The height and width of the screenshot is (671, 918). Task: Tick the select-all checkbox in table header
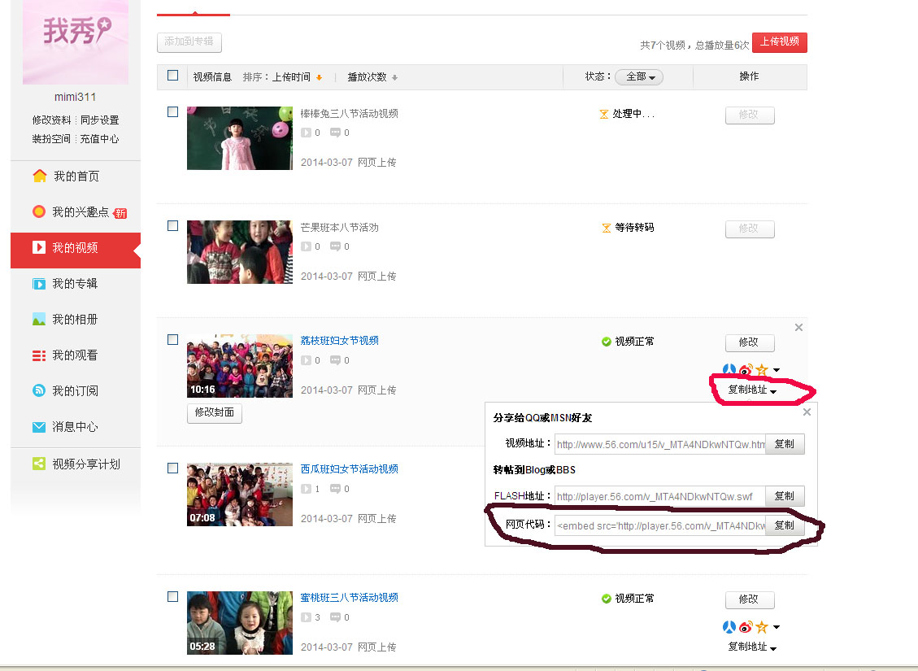[172, 76]
